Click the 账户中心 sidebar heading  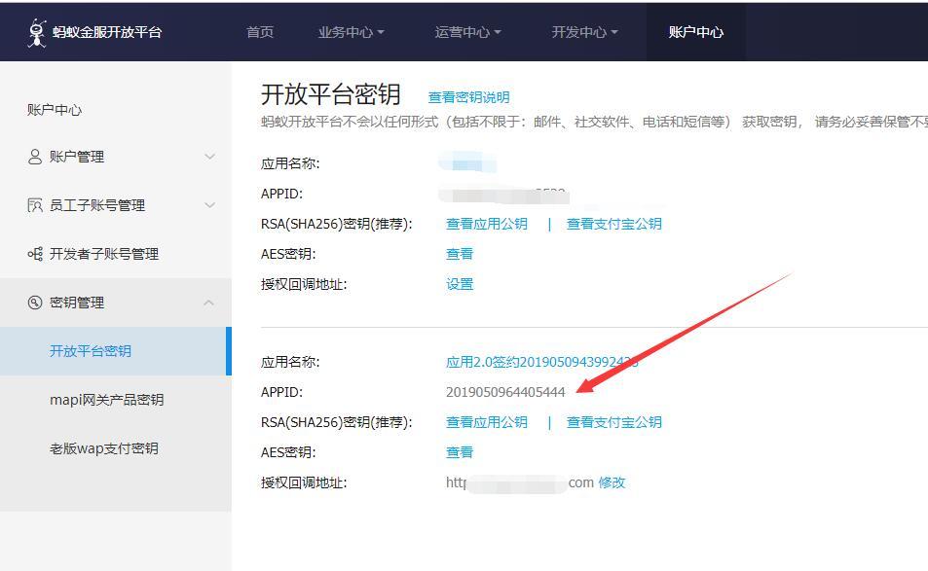click(x=55, y=109)
